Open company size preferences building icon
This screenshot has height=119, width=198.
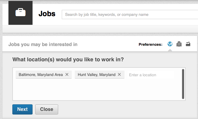point(179,44)
